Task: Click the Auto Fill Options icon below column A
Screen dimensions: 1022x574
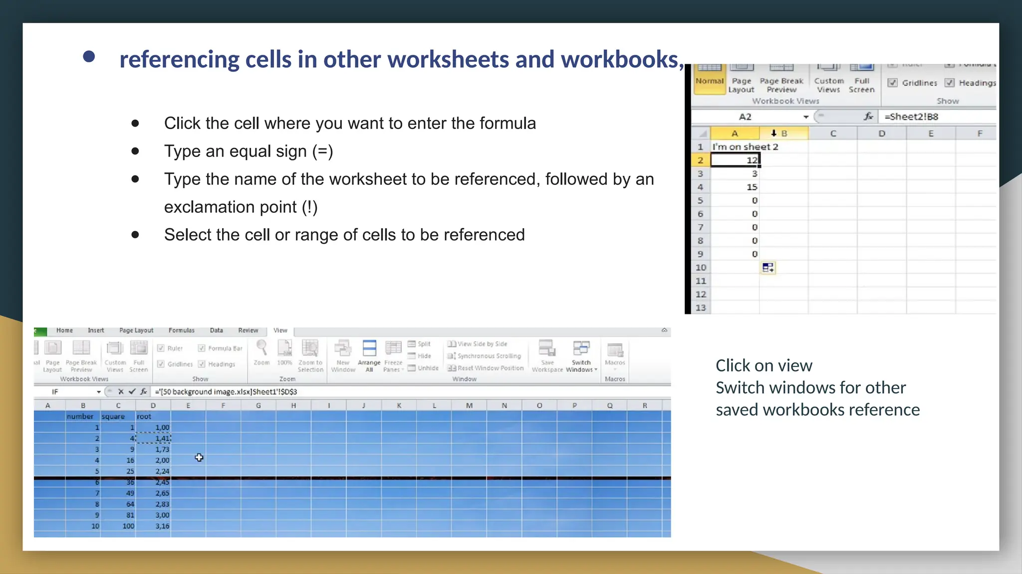Action: point(768,268)
